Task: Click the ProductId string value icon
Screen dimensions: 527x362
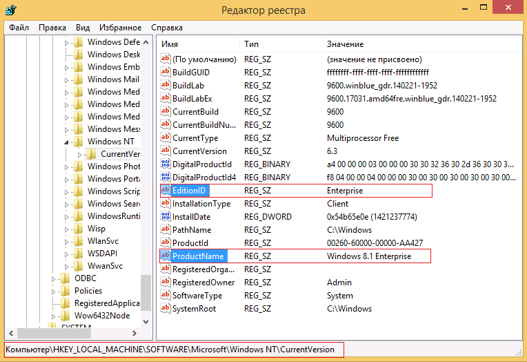Action: point(165,242)
